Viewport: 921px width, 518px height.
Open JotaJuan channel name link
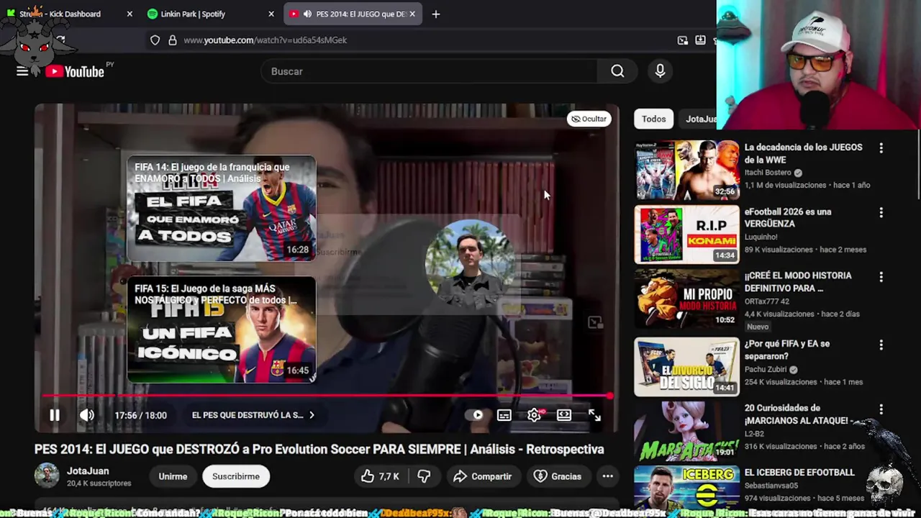(88, 471)
